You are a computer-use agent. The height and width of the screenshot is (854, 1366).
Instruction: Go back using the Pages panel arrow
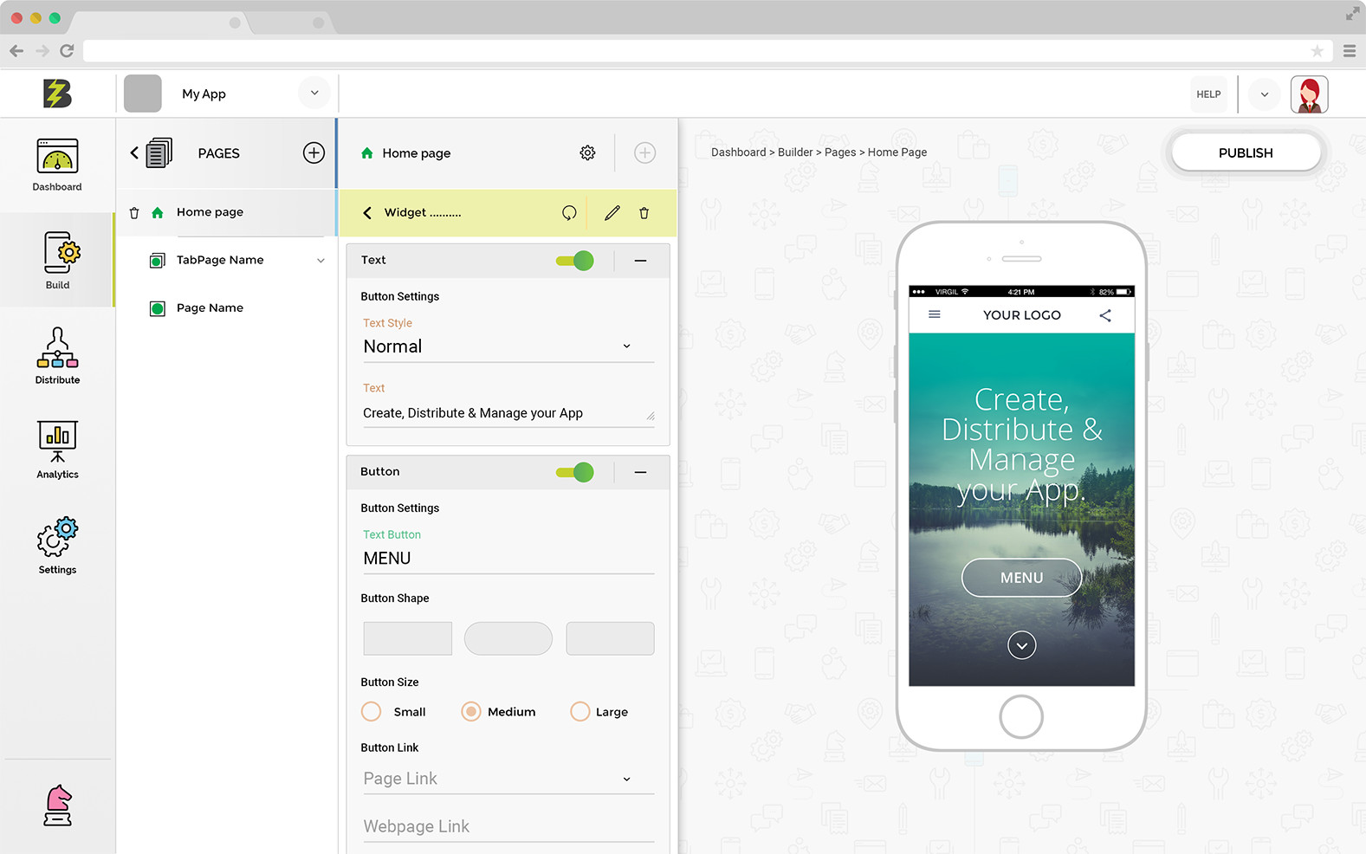pyautogui.click(x=134, y=153)
